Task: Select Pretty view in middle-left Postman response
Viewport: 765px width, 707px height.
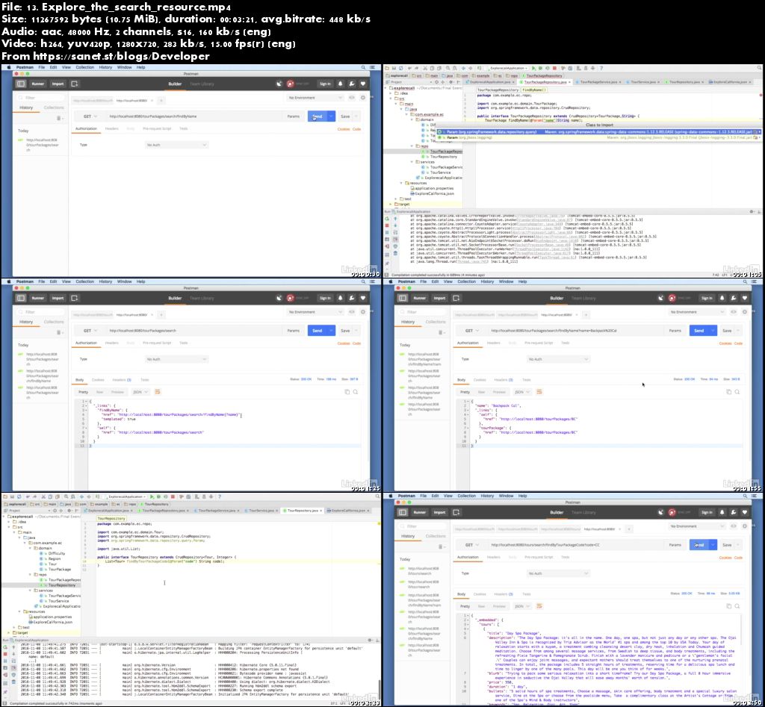Action: click(84, 392)
